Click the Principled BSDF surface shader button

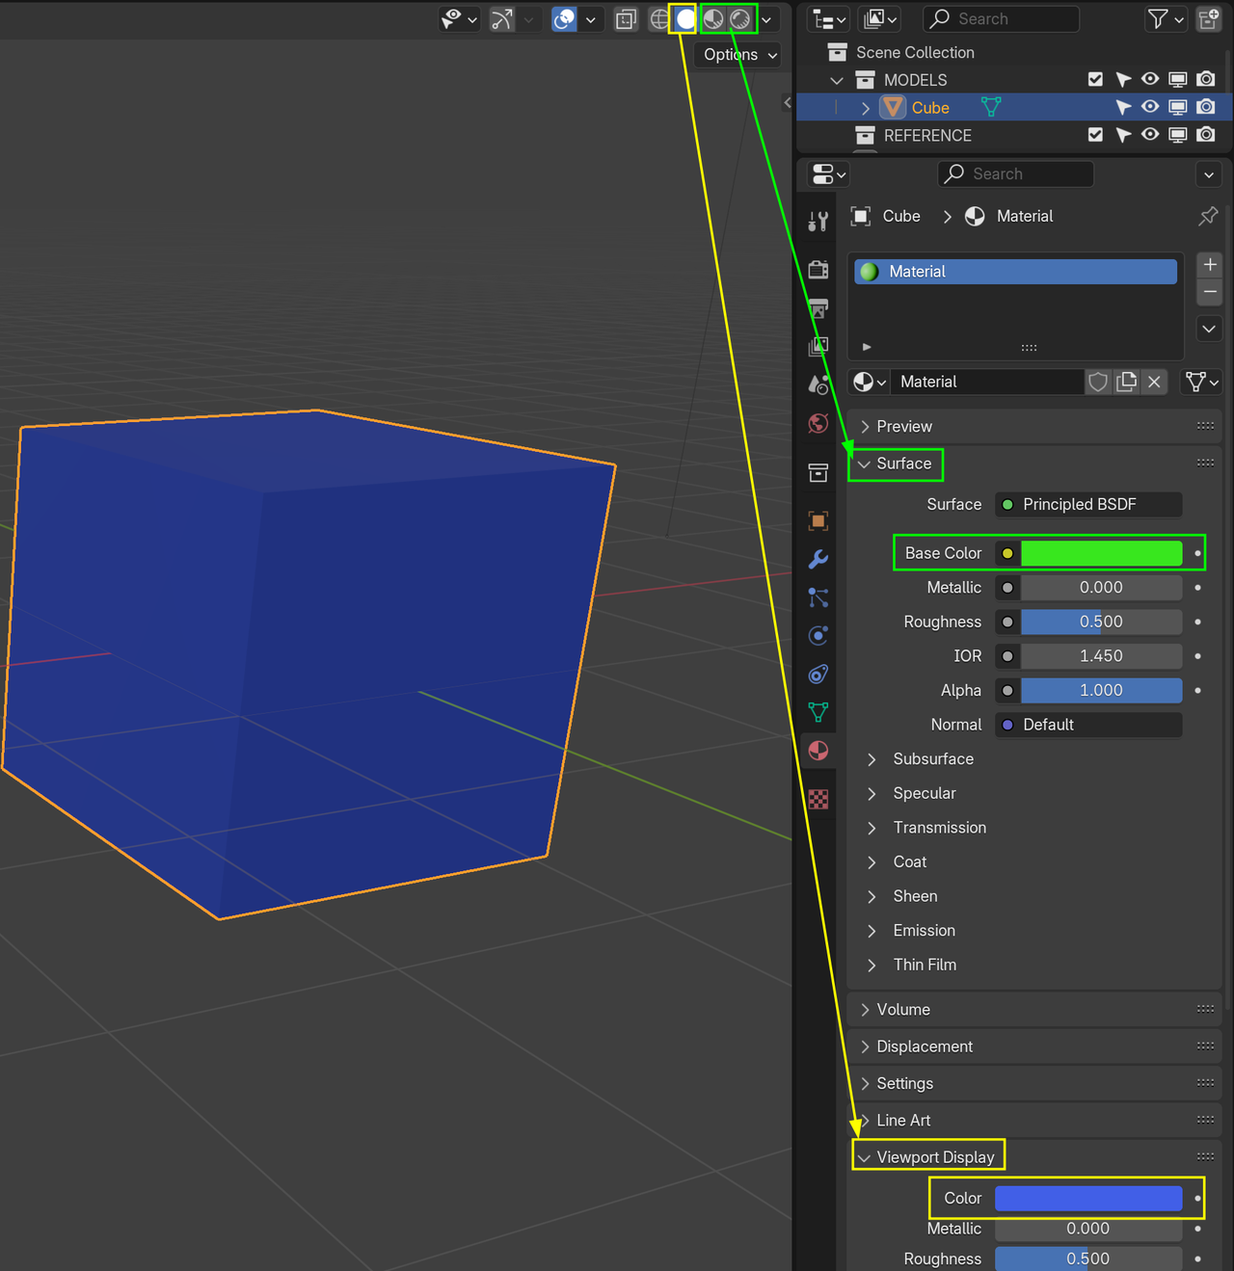point(1088,504)
